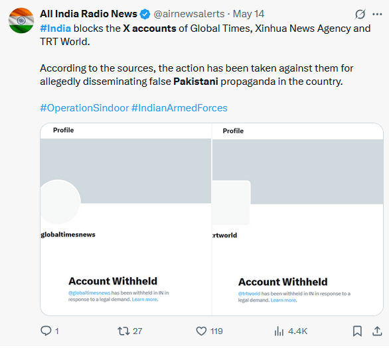Open the globaltimesnews Account Withheld image
The height and width of the screenshot is (348, 389).
(x=125, y=219)
